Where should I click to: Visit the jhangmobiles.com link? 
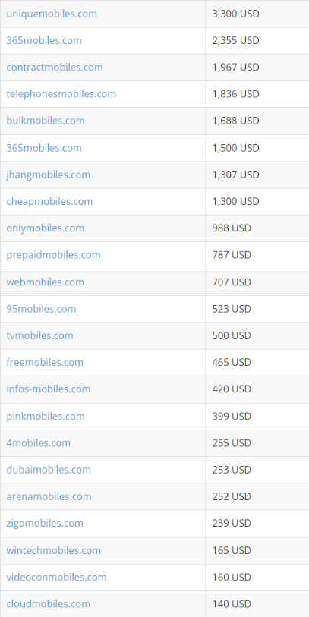click(x=48, y=175)
